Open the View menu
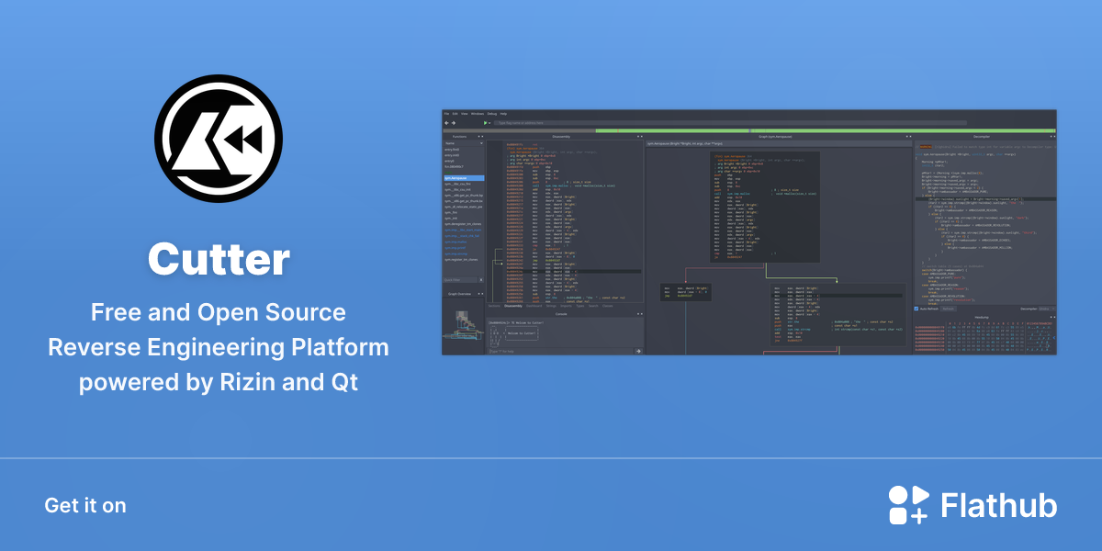The width and height of the screenshot is (1102, 551). pos(465,113)
